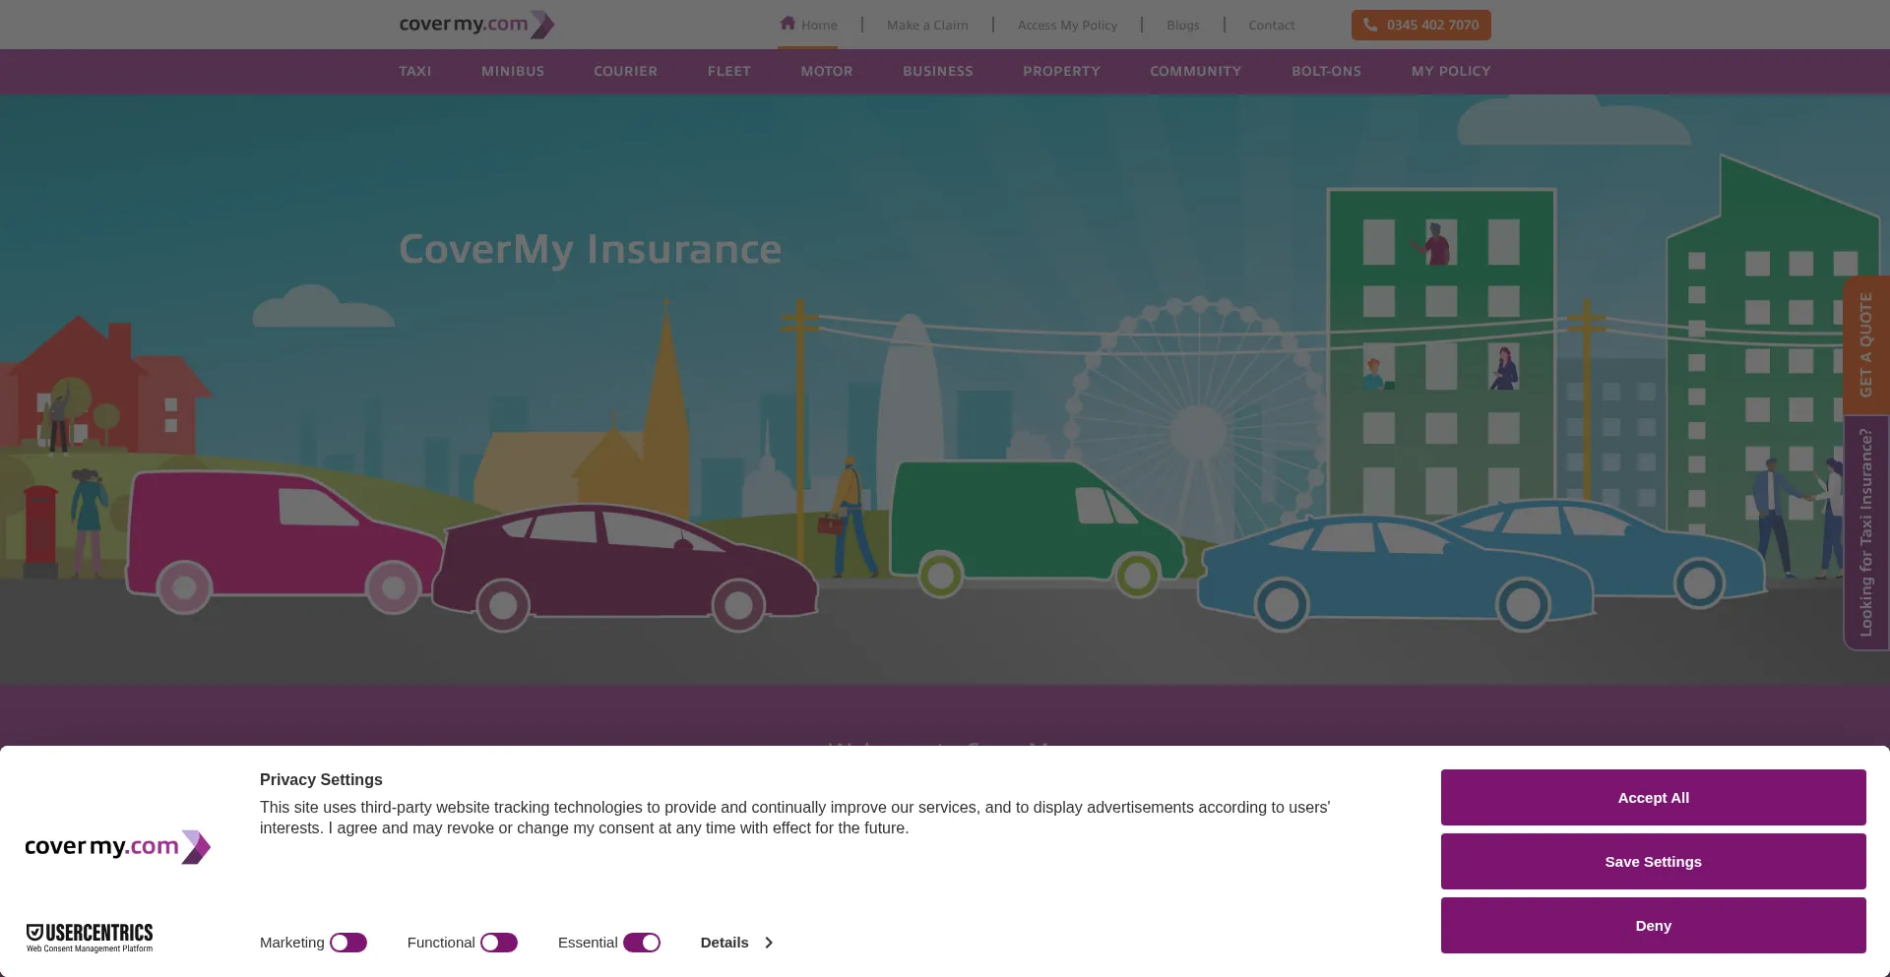
Task: Click the CoverMy Insurance hero heading
Action: pos(590,250)
